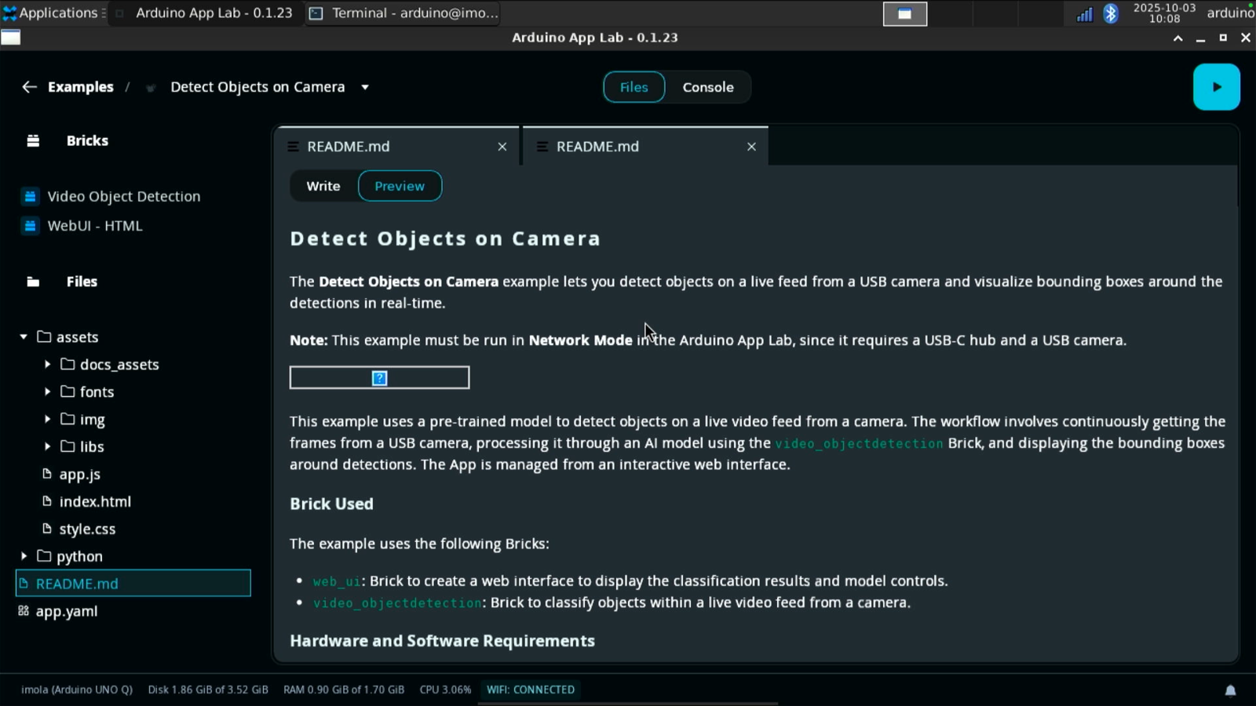Switch to Preview mode

[400, 186]
